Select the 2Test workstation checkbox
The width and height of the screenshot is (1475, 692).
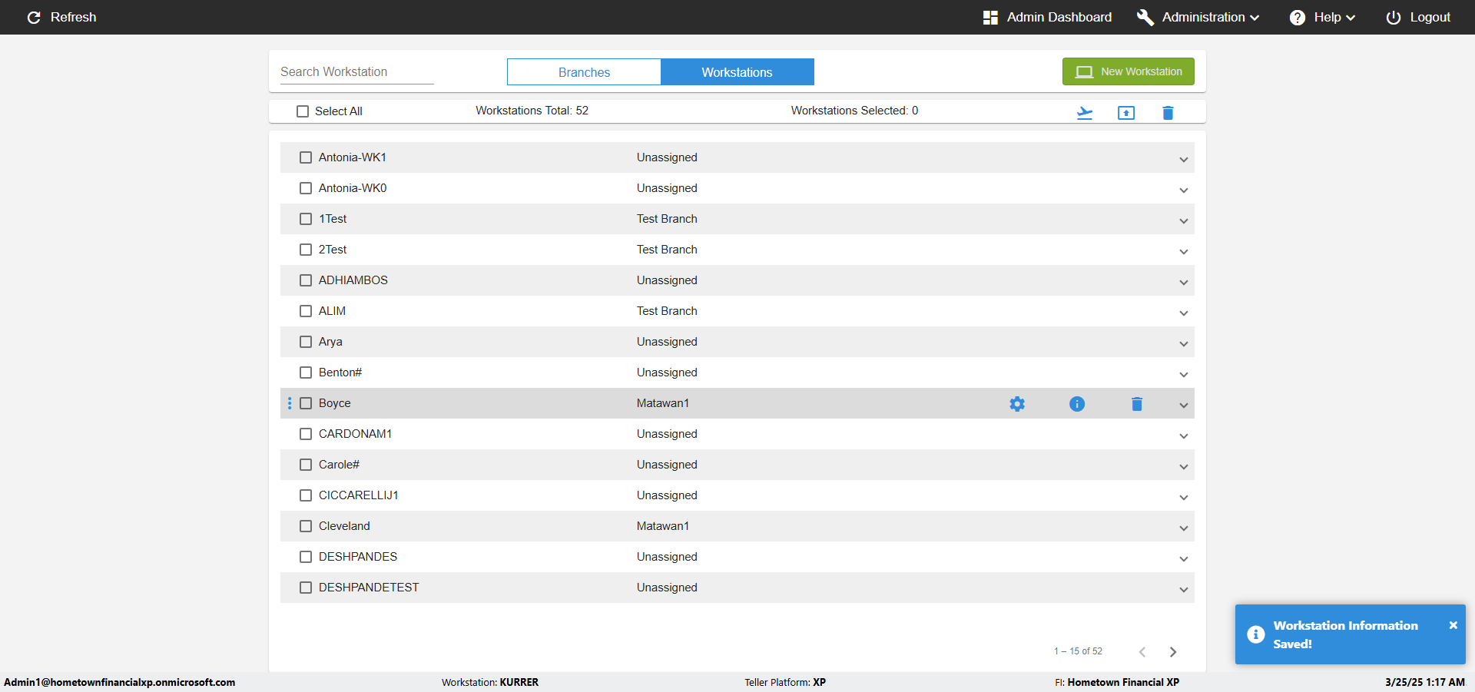click(306, 250)
